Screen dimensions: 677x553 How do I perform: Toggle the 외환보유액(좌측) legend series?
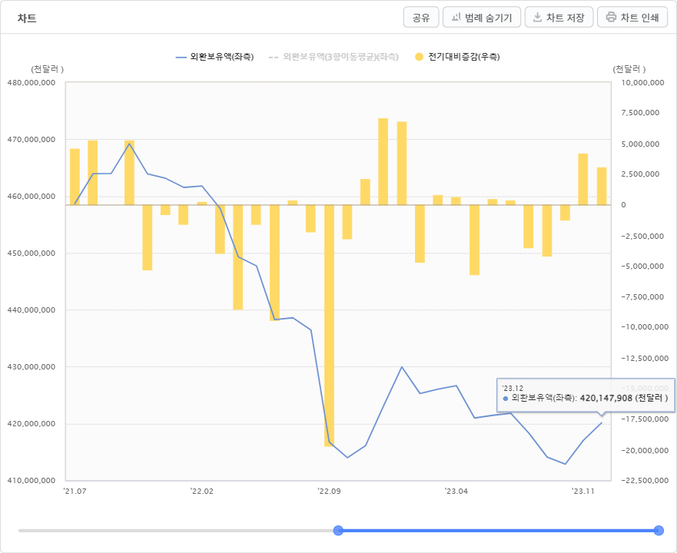(215, 57)
